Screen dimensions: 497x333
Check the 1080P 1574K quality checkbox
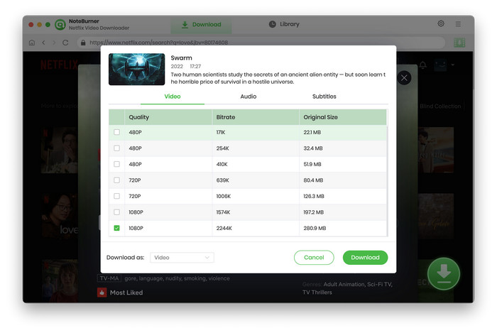tap(116, 212)
